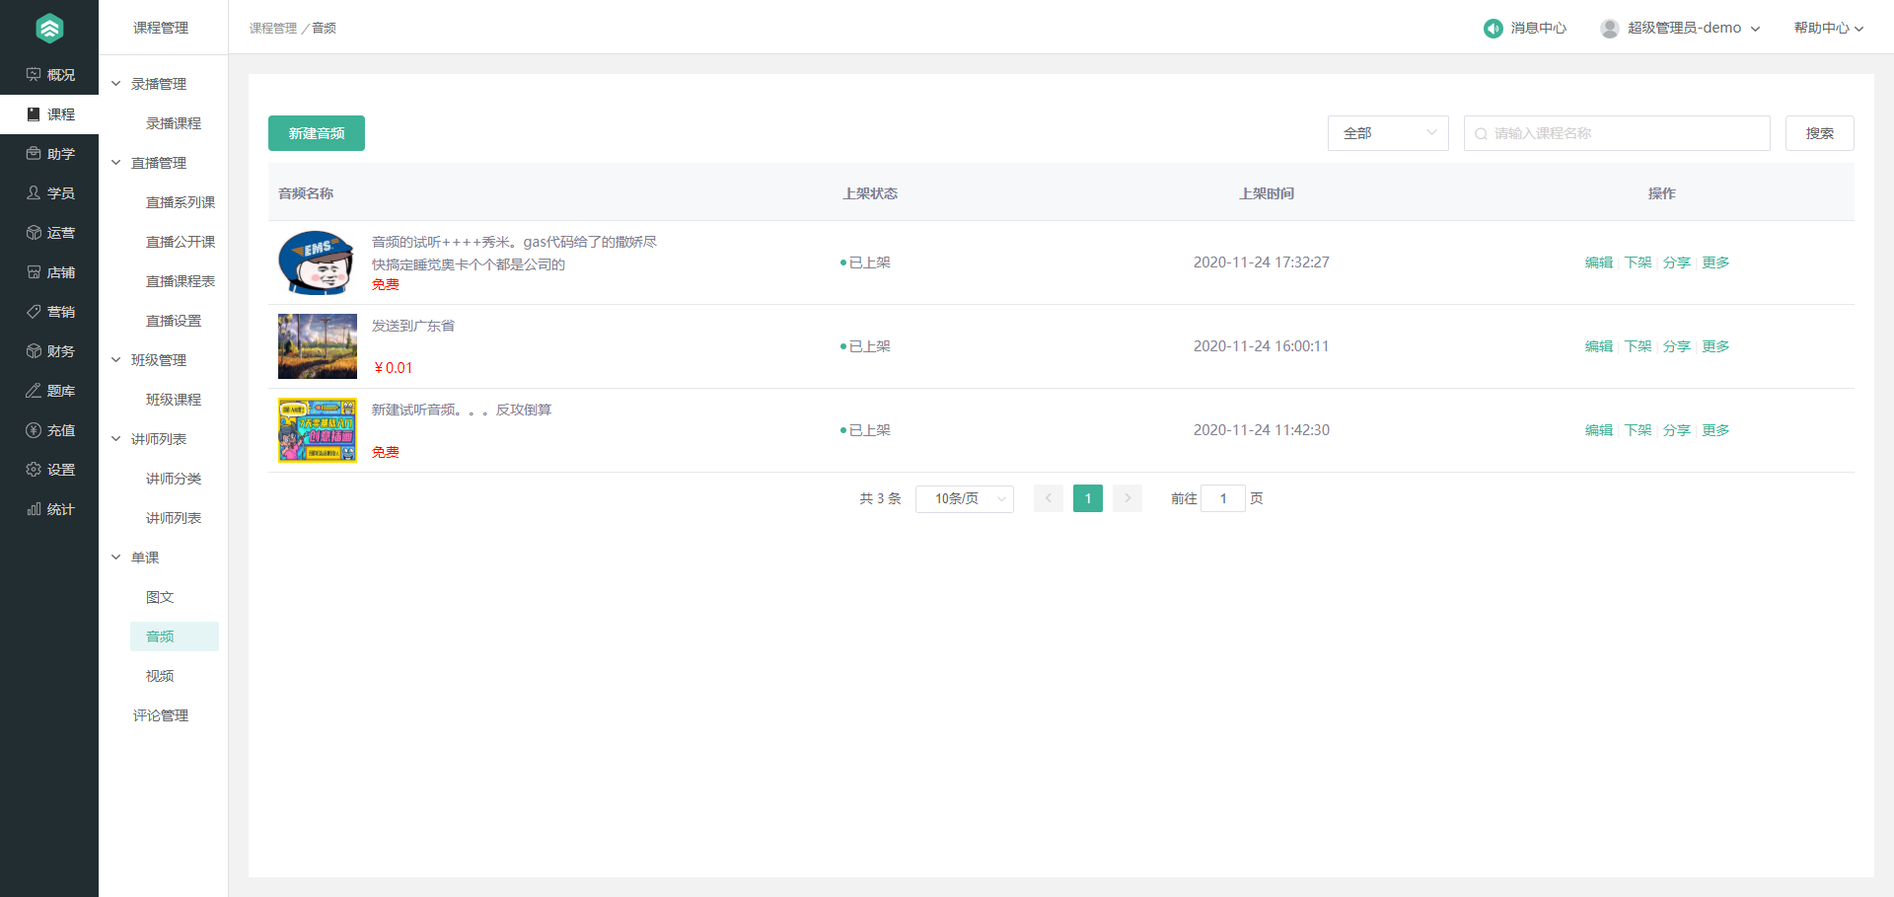Viewport: 1894px width, 897px height.
Task: Click the 讲师列表 child menu item
Action: (174, 518)
